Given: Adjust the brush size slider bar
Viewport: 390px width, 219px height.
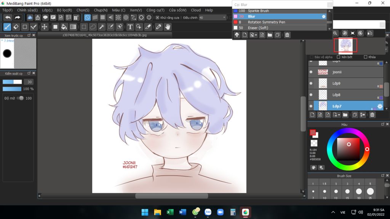Looking at the screenshot, I should pyautogui.click(x=12, y=82).
